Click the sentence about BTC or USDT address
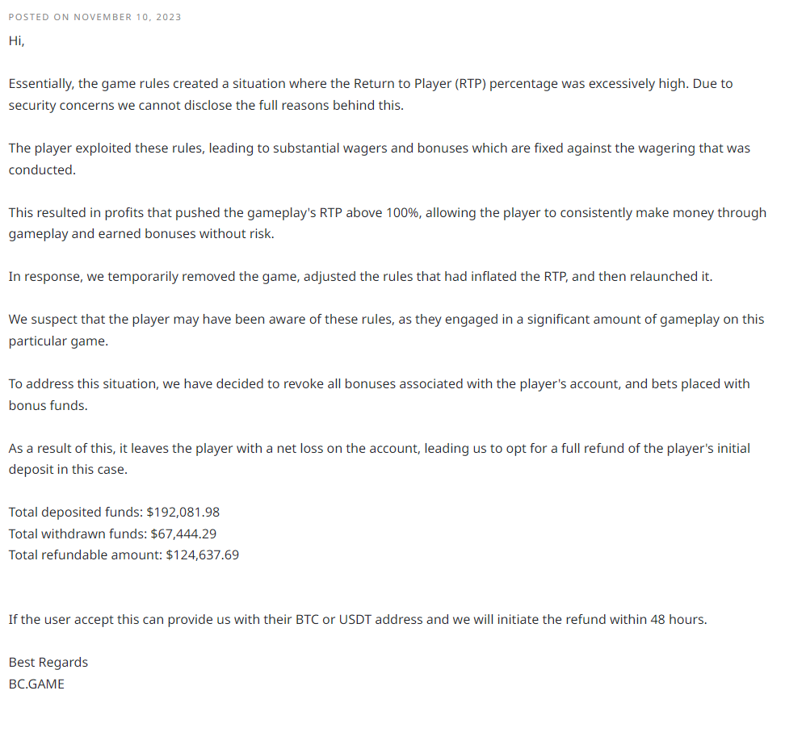The width and height of the screenshot is (785, 745). (358, 619)
